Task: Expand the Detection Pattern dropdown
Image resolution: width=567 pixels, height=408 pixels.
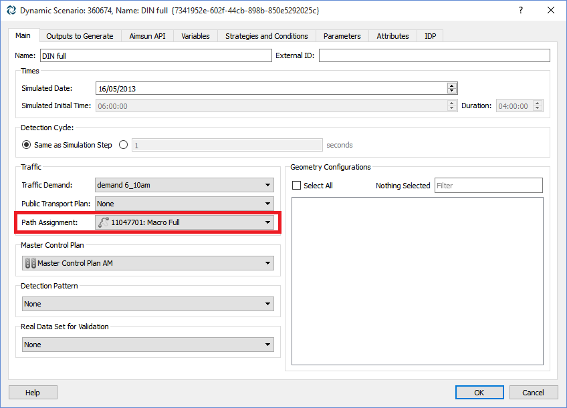Action: click(x=148, y=304)
